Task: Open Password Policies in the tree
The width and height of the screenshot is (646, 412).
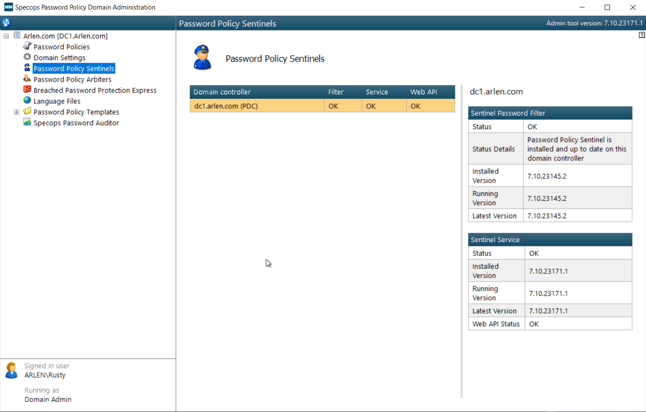Action: tap(62, 47)
